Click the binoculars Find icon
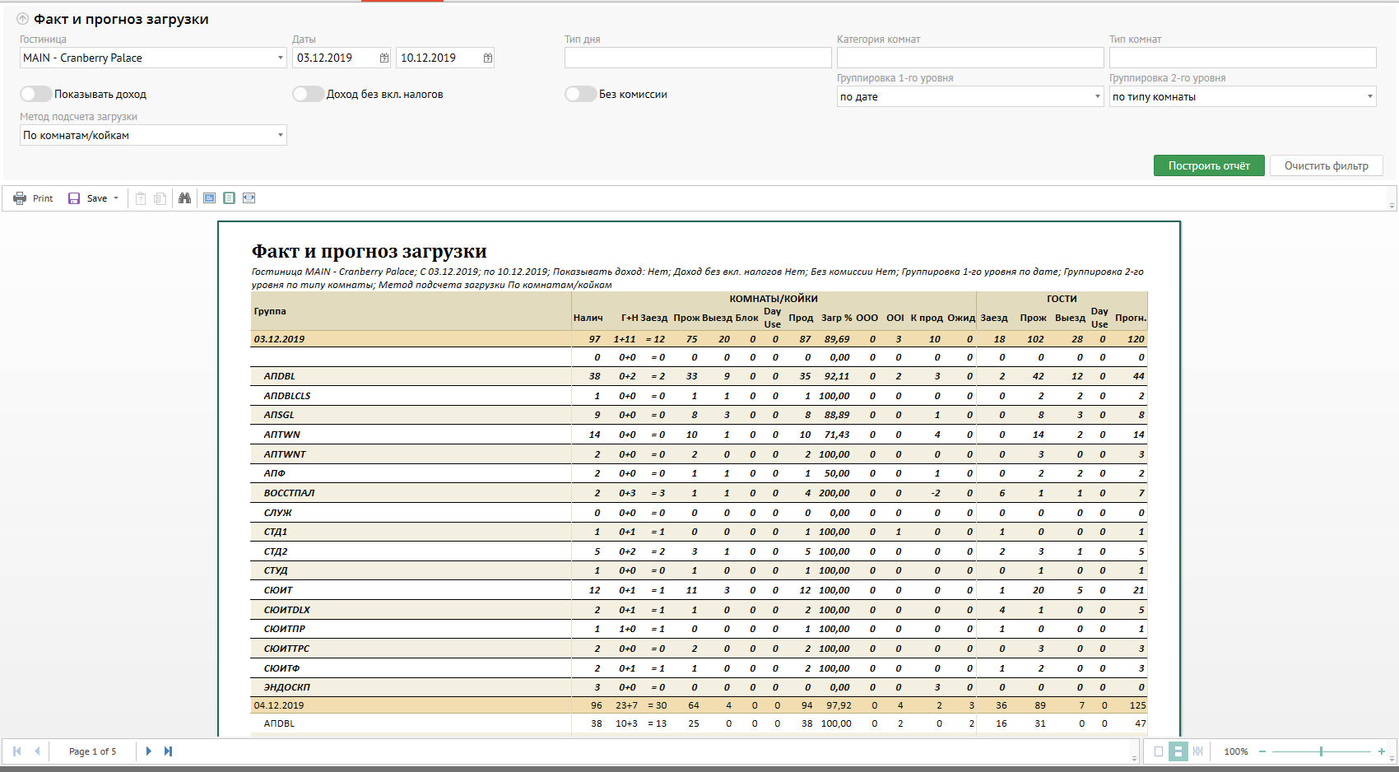The width and height of the screenshot is (1399, 772). [184, 198]
